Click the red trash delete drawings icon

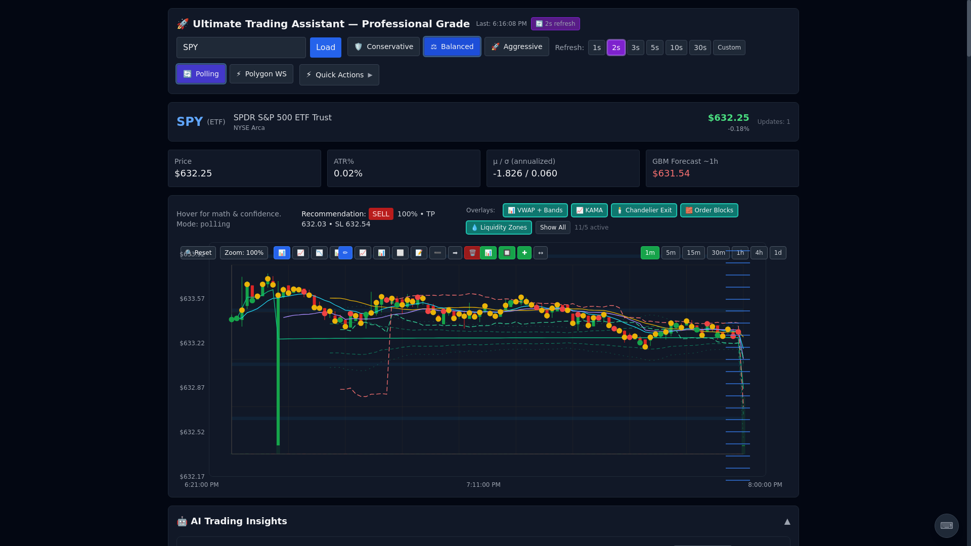coord(472,253)
